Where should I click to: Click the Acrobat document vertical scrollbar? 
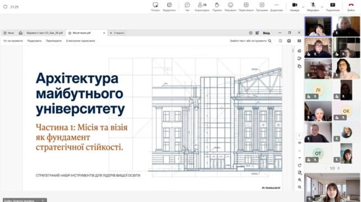293,50
